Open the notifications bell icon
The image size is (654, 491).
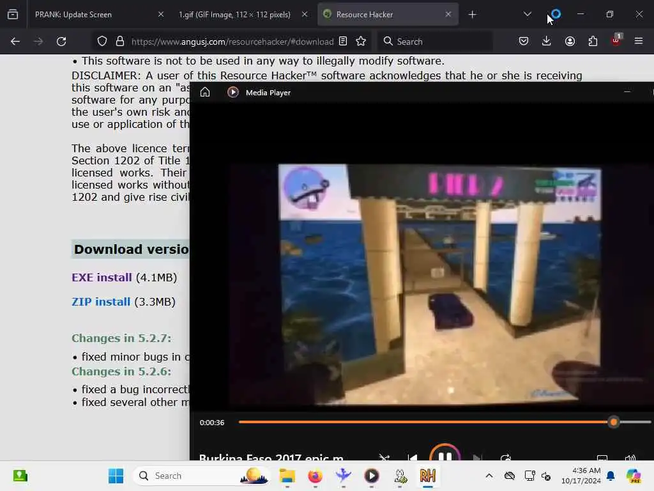611,476
